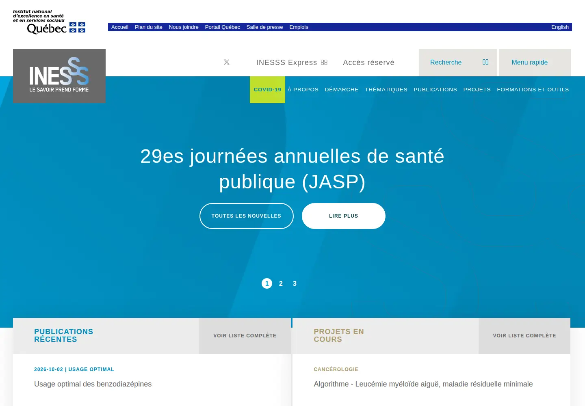Open Plan du site link

pos(149,27)
